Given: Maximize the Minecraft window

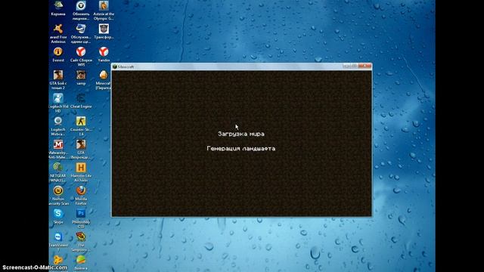Looking at the screenshot, I should [354, 66].
